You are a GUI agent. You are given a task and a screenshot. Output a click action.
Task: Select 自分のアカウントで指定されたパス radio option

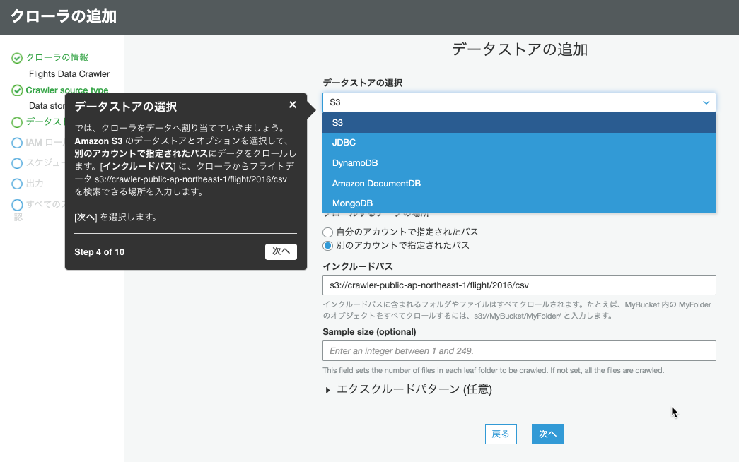pyautogui.click(x=327, y=232)
